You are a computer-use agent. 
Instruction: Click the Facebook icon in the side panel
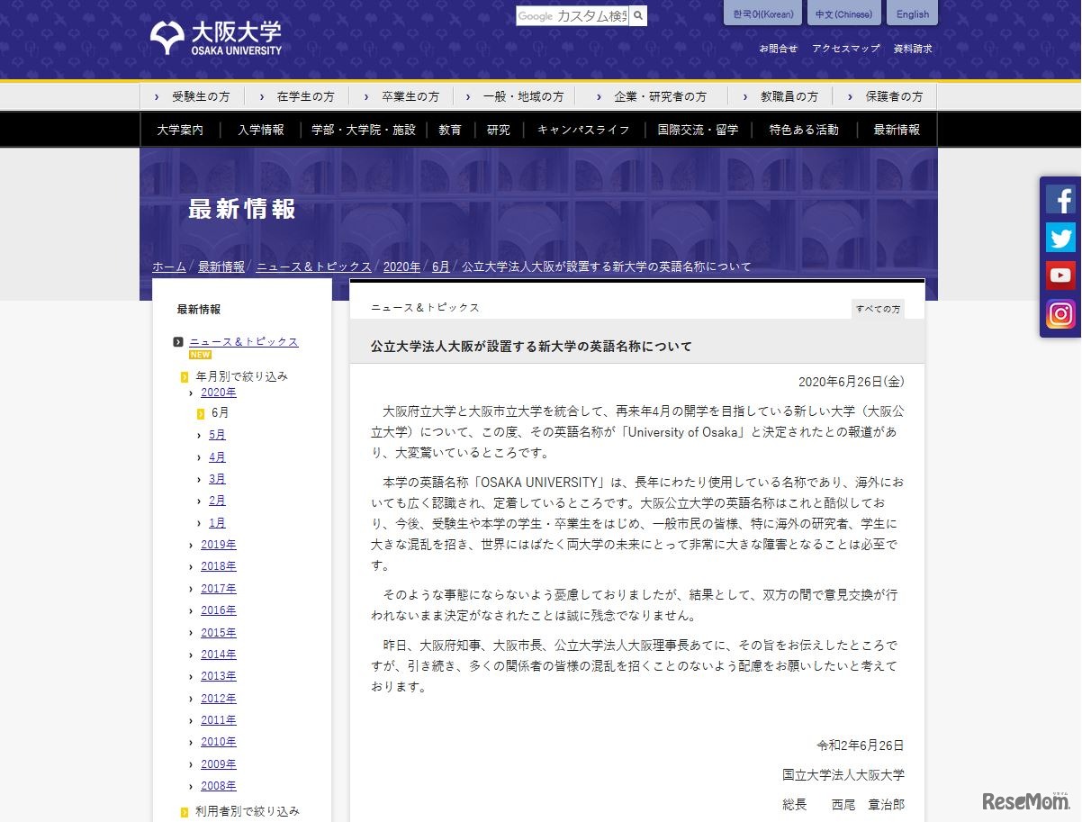point(1060,200)
